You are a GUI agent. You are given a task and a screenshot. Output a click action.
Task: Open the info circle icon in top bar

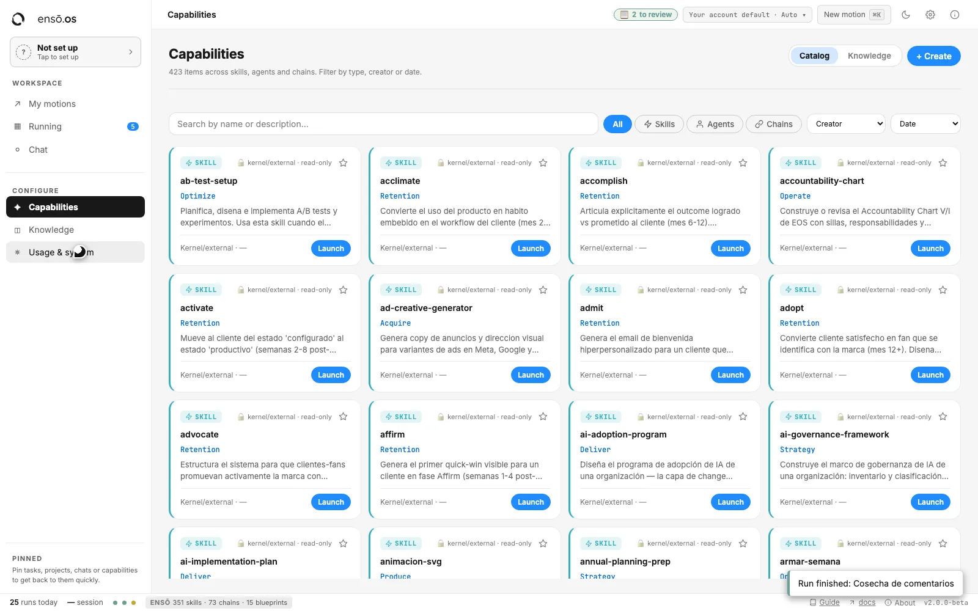coord(955,15)
